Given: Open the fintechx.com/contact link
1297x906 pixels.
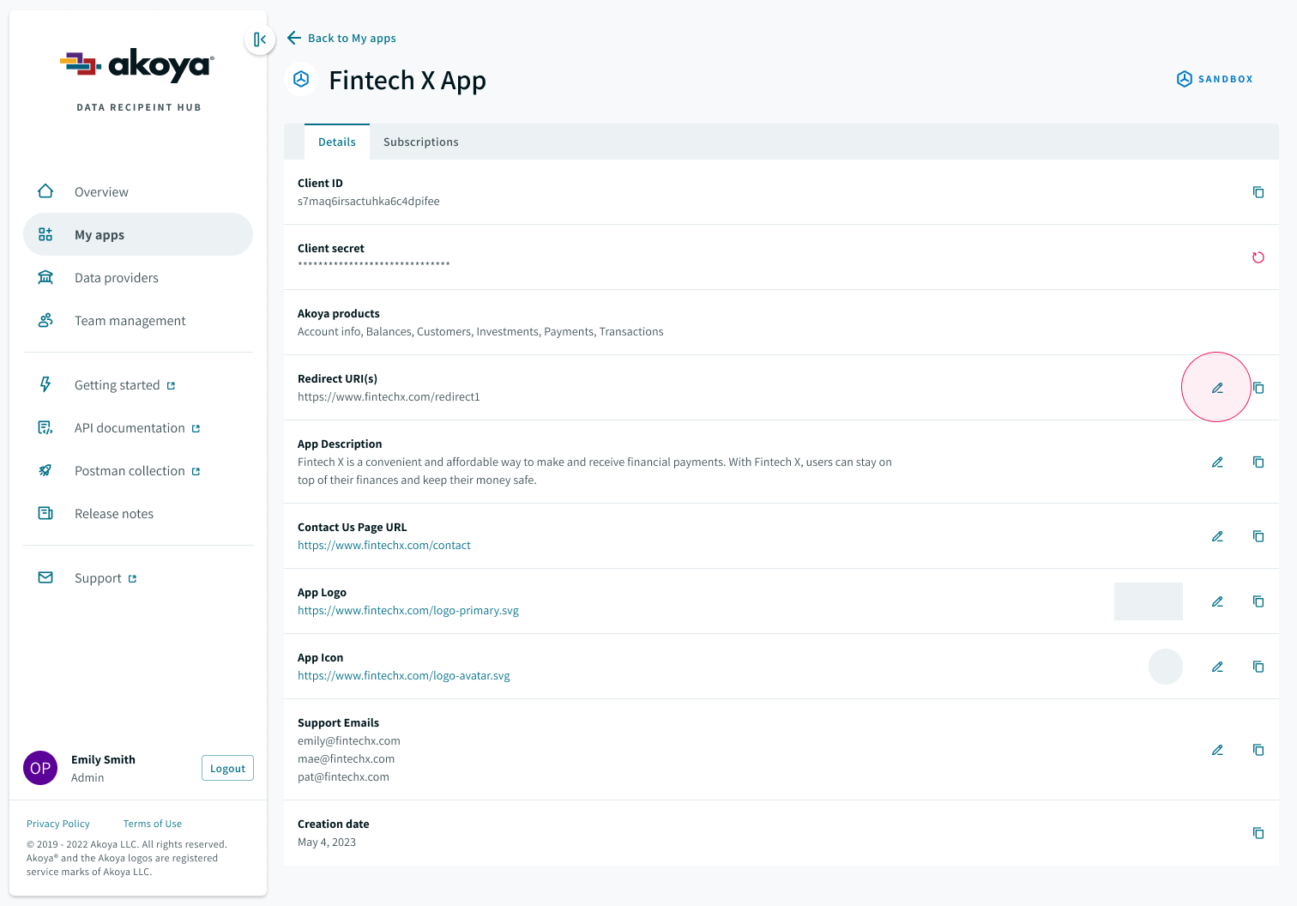Looking at the screenshot, I should coord(384,545).
